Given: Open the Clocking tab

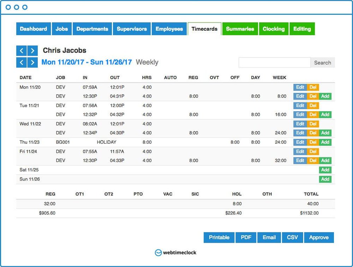Looking at the screenshot, I should [x=274, y=29].
